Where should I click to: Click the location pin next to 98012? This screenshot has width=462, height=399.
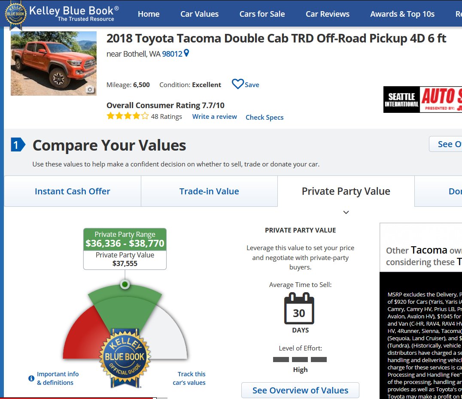[186, 53]
